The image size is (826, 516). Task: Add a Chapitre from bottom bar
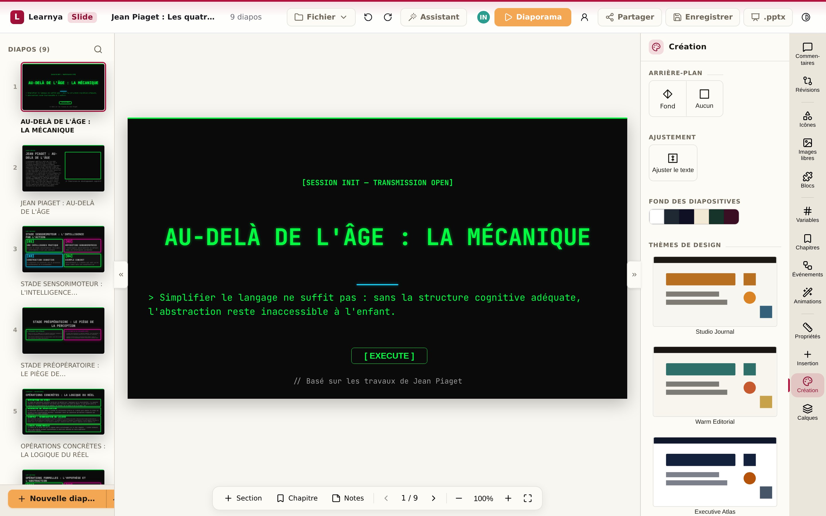tap(297, 498)
